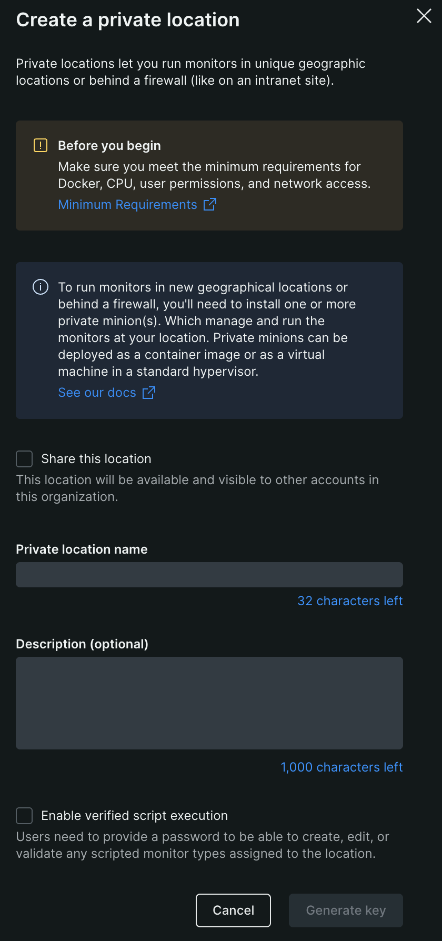Click the Private location name label
The image size is (442, 941).
(82, 549)
